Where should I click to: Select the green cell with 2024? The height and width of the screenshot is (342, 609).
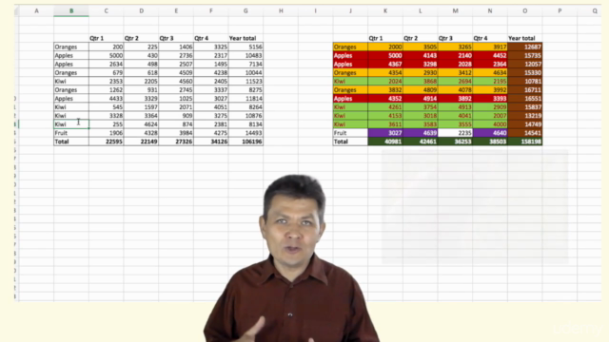click(385, 81)
